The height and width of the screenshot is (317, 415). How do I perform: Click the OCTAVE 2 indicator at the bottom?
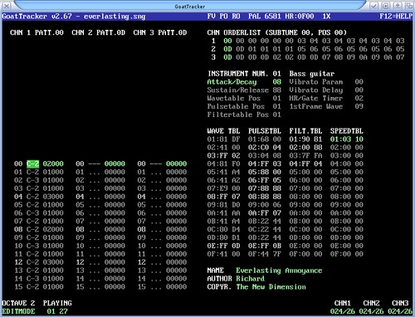[18, 303]
